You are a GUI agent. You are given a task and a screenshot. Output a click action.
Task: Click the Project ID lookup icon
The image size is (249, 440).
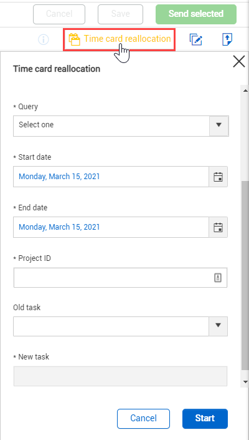point(218,278)
